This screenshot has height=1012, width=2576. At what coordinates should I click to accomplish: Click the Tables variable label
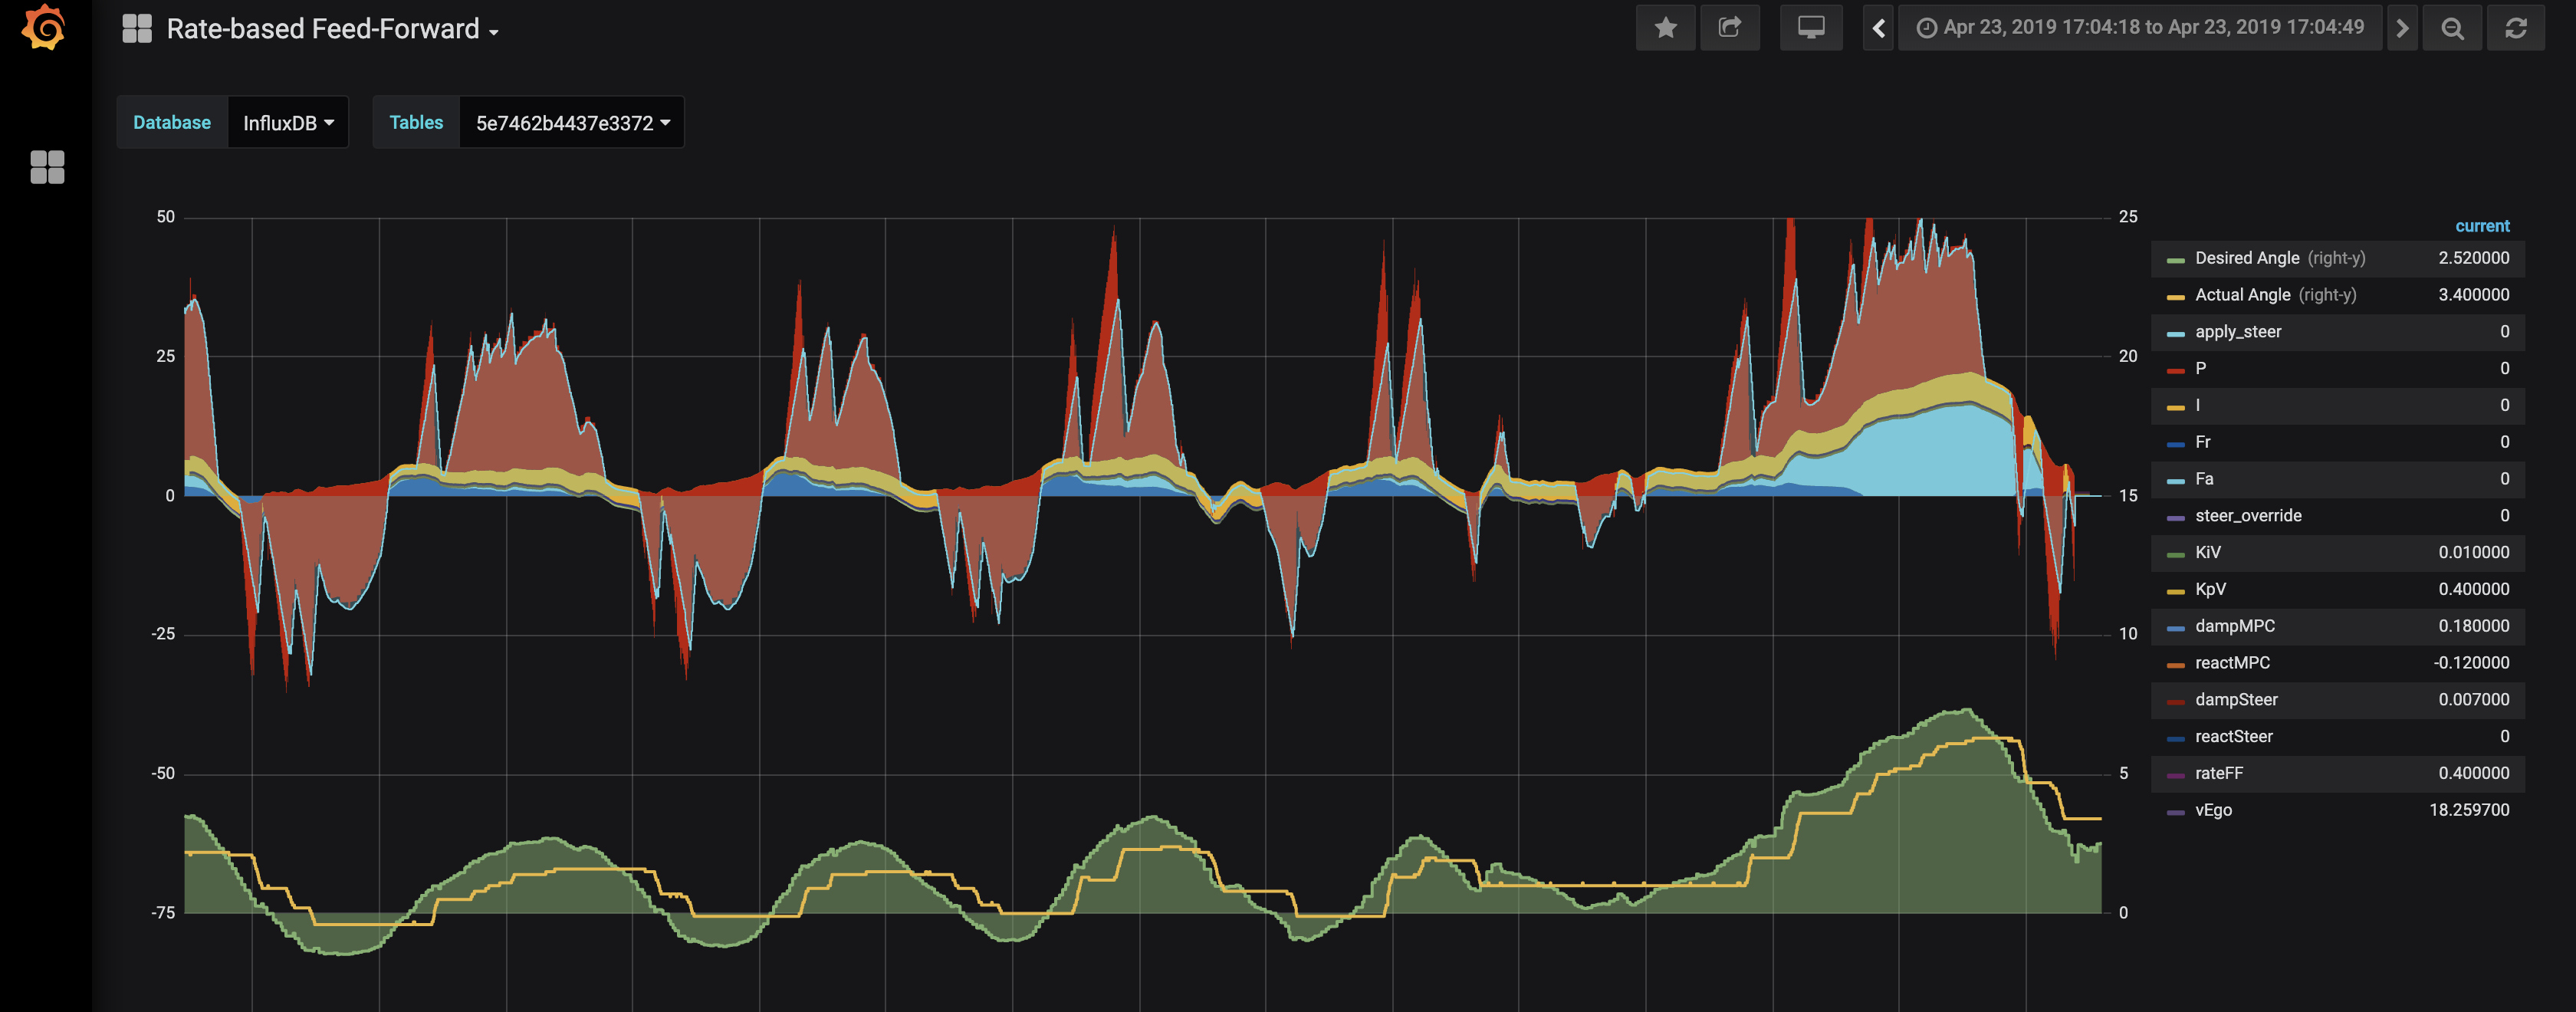(416, 123)
